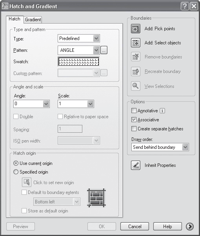Switch to the Gradient tab
The width and height of the screenshot is (200, 236).
point(33,20)
